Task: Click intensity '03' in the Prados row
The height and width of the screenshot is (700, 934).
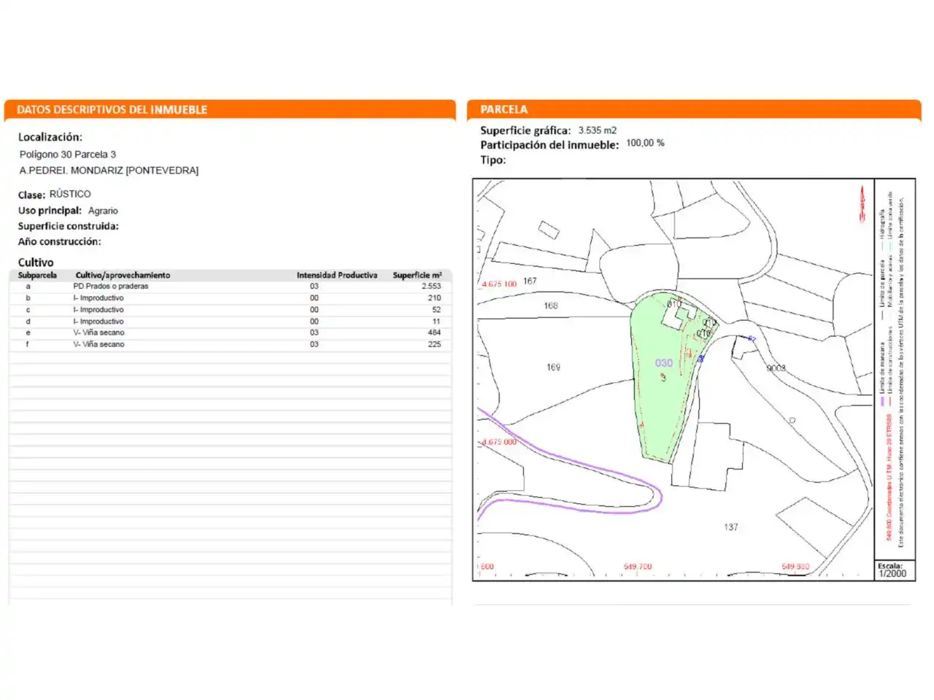Action: click(x=314, y=287)
